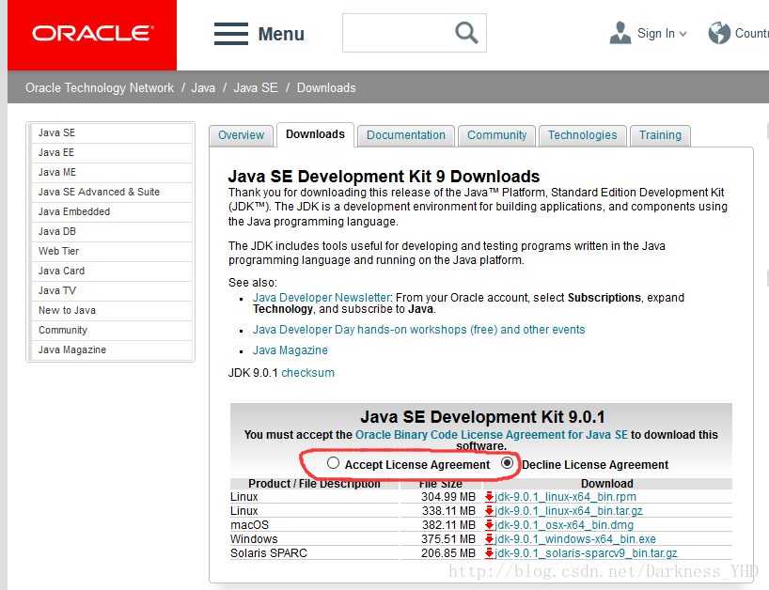The image size is (769, 590).
Task: Select Accept License Agreement radio button
Action: pyautogui.click(x=333, y=462)
